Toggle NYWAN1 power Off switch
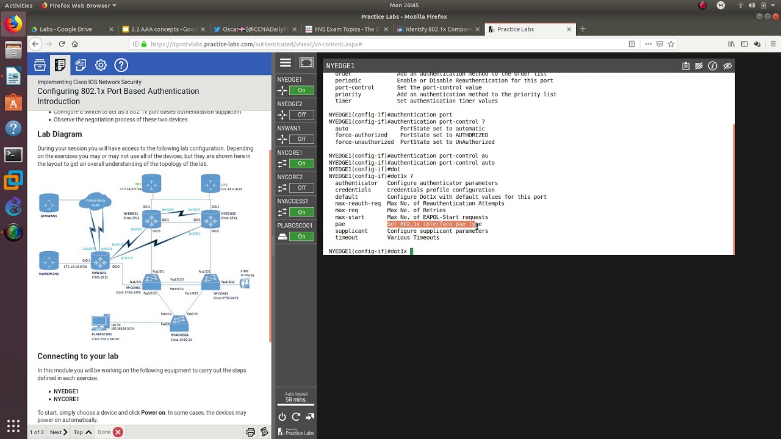Viewport: 781px width, 439px height. (301, 139)
